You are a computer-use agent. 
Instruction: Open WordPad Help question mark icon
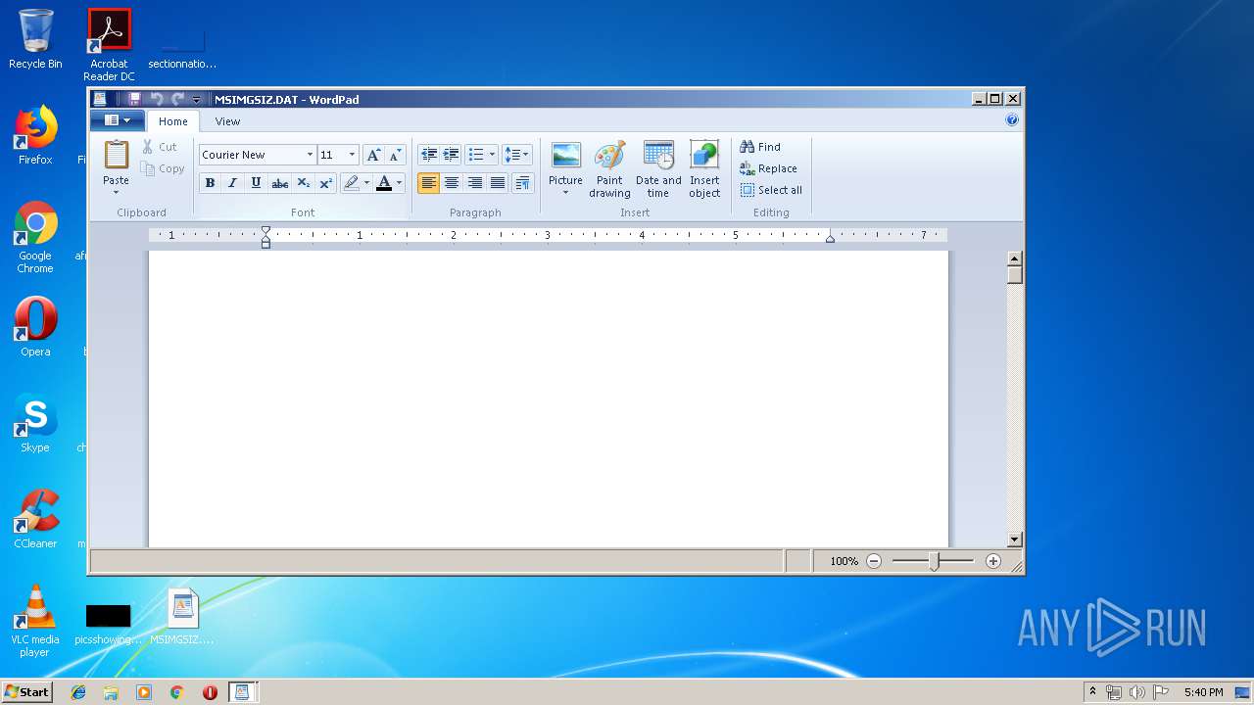1012,120
